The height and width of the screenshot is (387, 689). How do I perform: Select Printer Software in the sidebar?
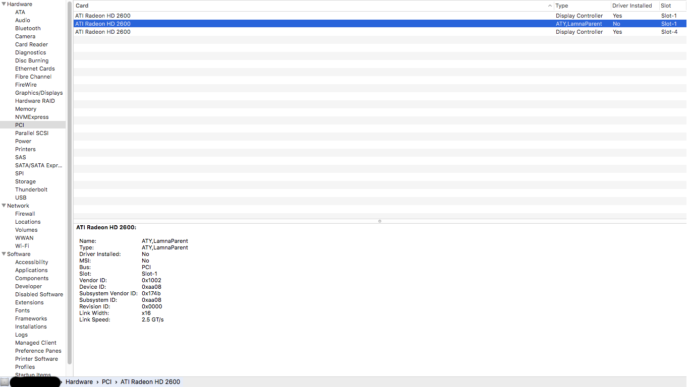click(36, 359)
